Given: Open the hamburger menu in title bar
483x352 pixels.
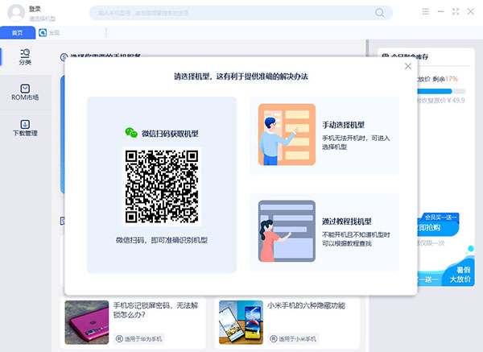Looking at the screenshot, I should tap(425, 12).
